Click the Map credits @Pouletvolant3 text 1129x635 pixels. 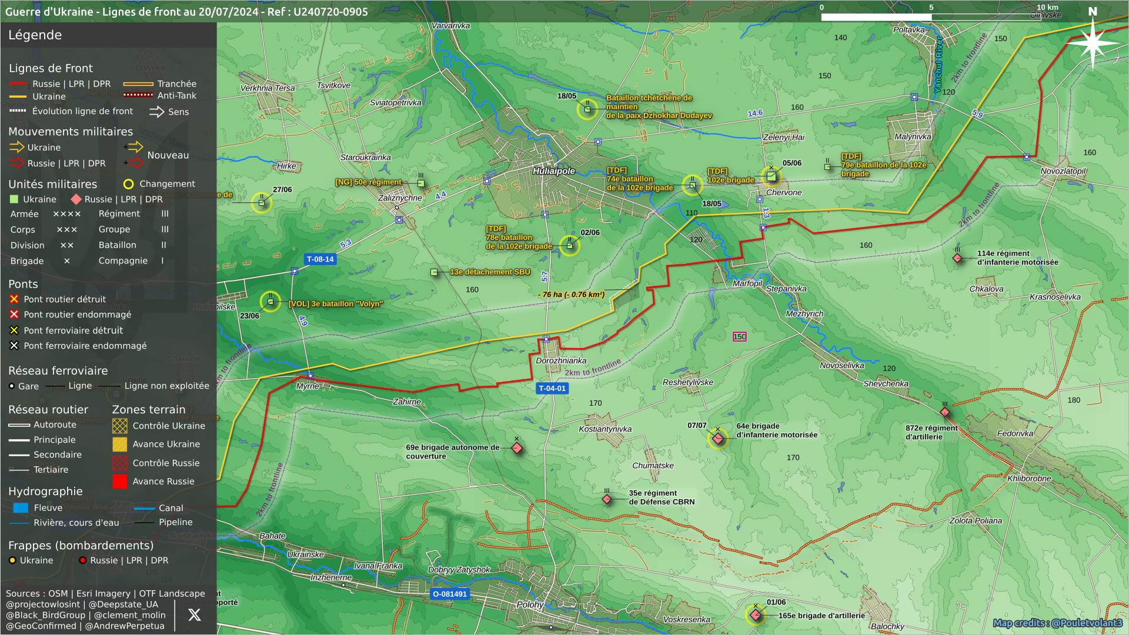[x=1057, y=623]
